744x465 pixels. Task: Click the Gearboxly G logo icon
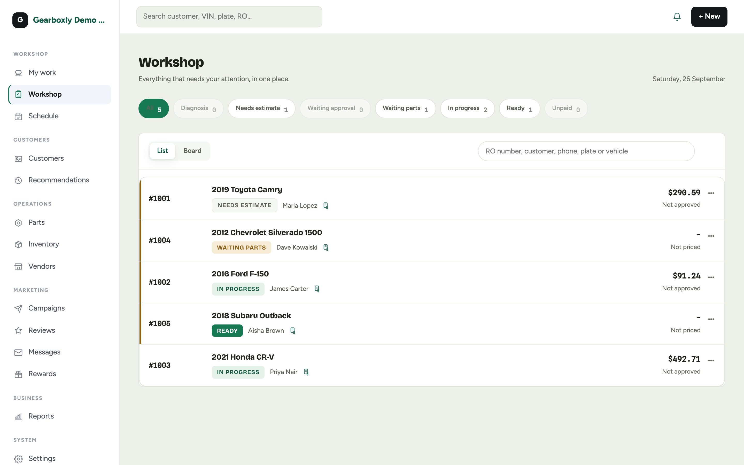(x=20, y=20)
